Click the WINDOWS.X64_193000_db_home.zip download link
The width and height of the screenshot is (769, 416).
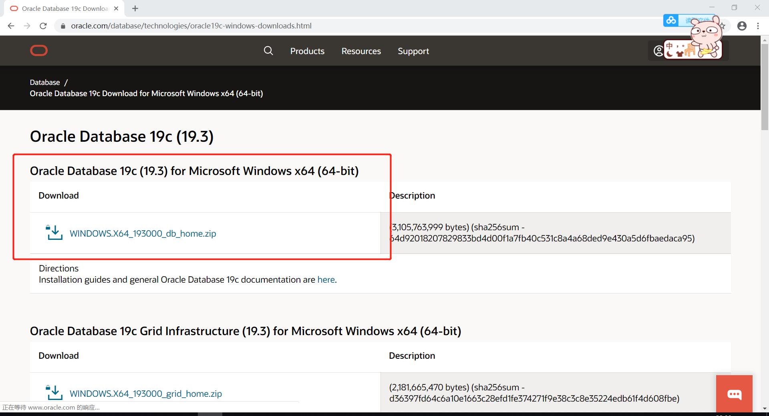[143, 233]
